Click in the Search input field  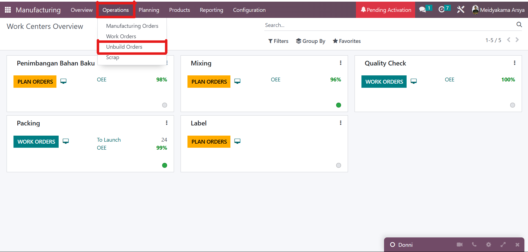[385, 25]
